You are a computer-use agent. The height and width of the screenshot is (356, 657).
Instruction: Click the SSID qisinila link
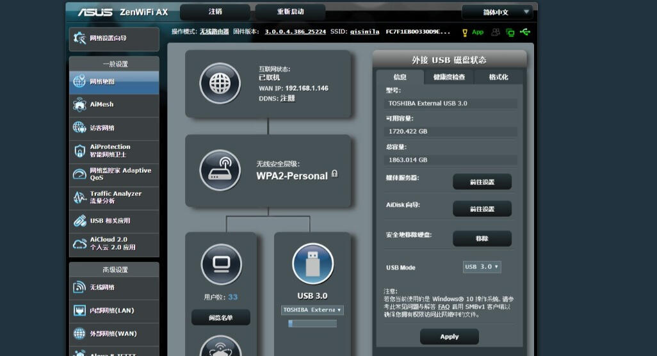(364, 32)
